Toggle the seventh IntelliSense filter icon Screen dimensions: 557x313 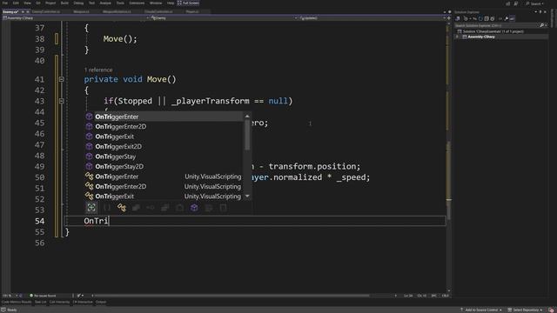[x=179, y=208]
